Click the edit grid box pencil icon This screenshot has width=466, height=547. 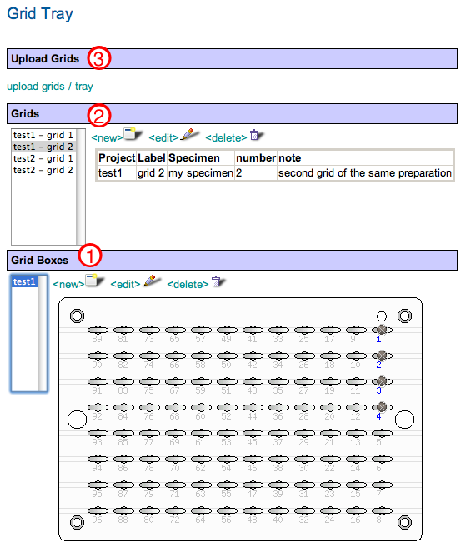tap(152, 281)
